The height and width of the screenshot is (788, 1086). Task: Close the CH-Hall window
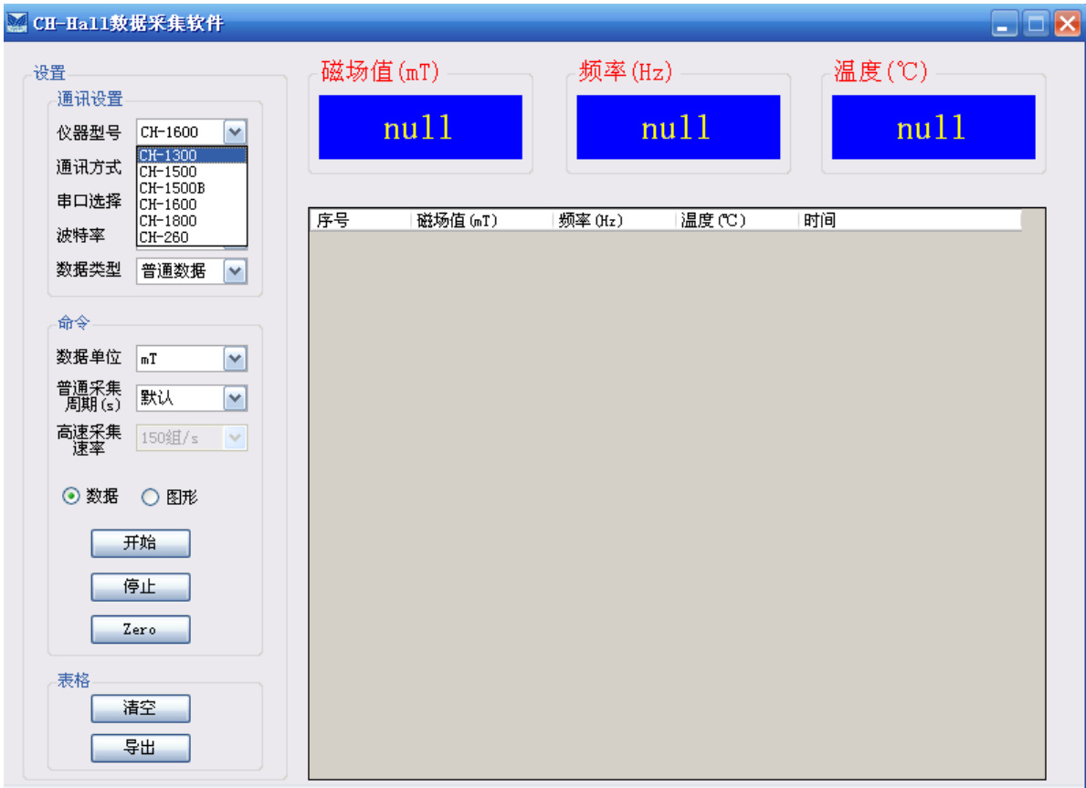pyautogui.click(x=1068, y=24)
